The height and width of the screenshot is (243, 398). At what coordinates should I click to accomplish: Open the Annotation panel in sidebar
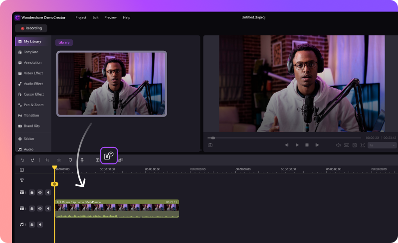(x=32, y=63)
